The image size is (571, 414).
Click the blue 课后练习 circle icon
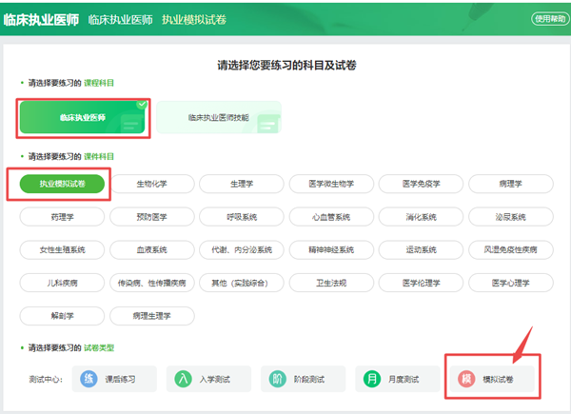pos(89,379)
